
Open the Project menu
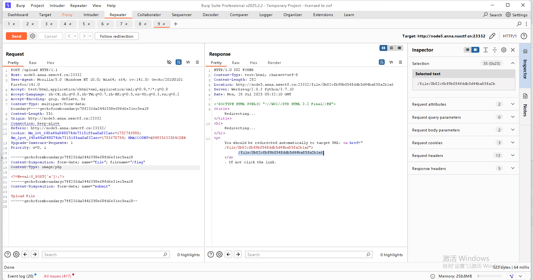click(37, 6)
